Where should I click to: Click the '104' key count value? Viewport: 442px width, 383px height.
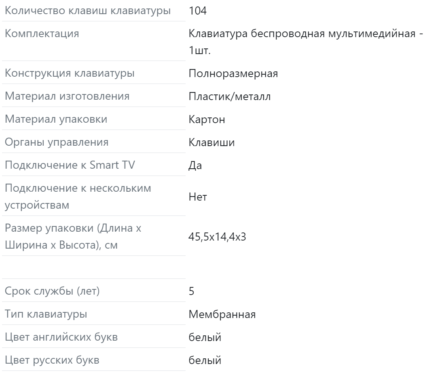[x=197, y=11]
